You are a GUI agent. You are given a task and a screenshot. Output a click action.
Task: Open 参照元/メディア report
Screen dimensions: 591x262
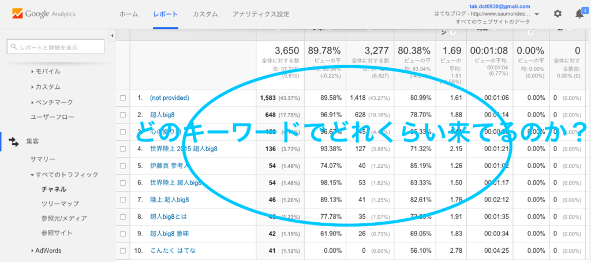tap(64, 218)
